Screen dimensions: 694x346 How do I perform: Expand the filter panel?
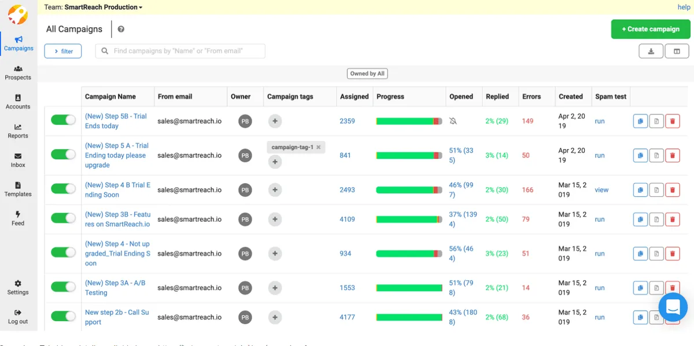(x=63, y=51)
